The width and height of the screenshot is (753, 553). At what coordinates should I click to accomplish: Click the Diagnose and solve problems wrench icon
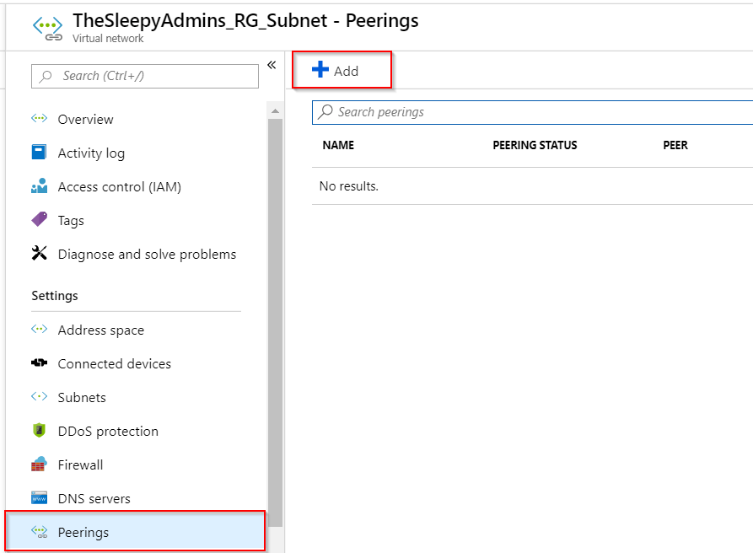point(39,254)
